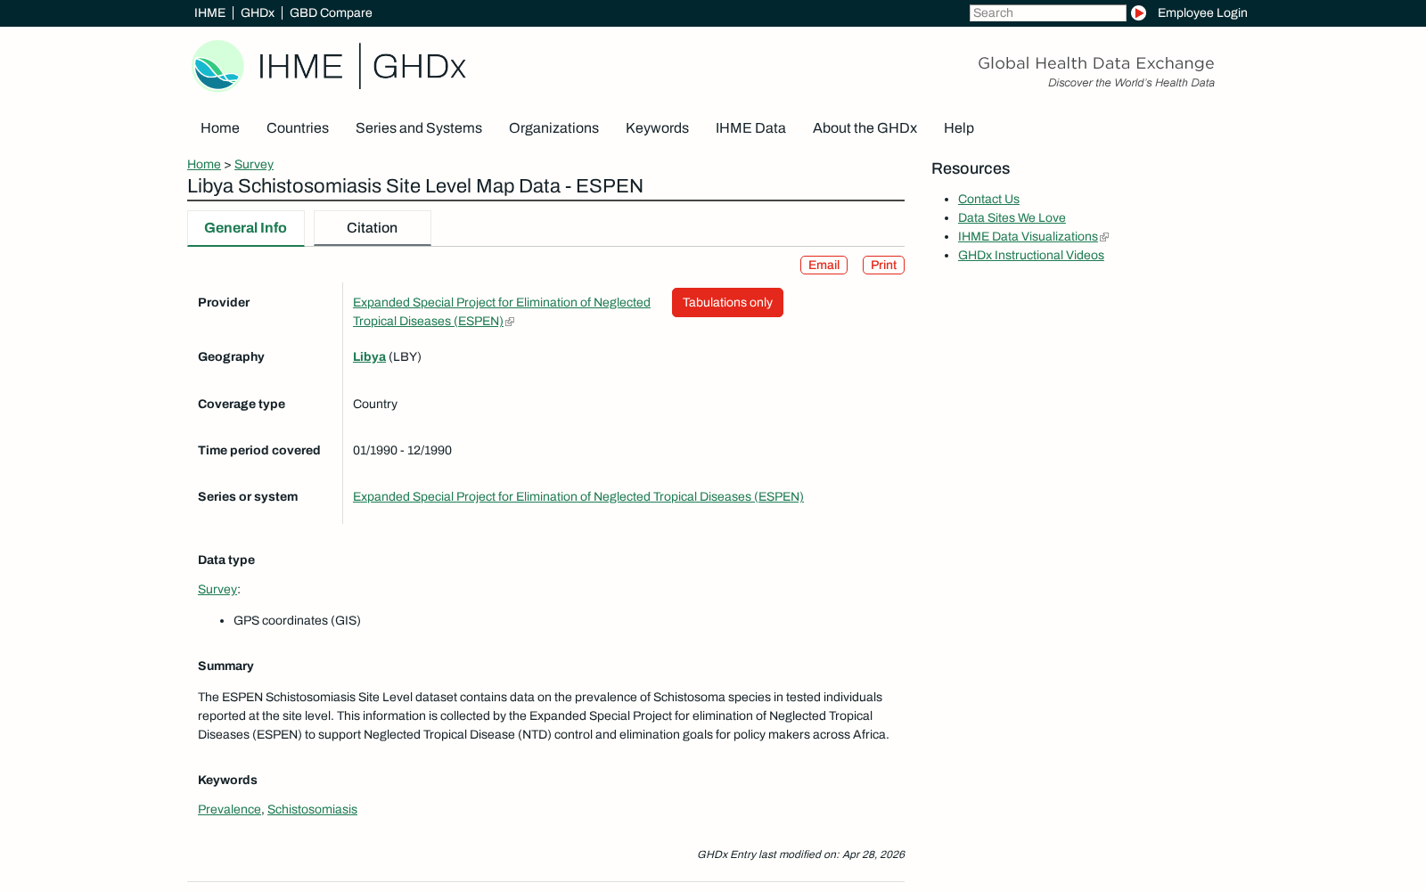
Task: Open the IHME link in top bar
Action: (x=209, y=12)
